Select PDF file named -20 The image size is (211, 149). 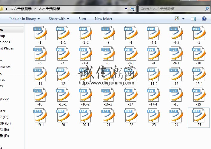pos(63,117)
